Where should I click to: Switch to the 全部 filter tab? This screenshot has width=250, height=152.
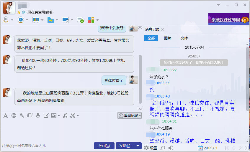[151, 38]
